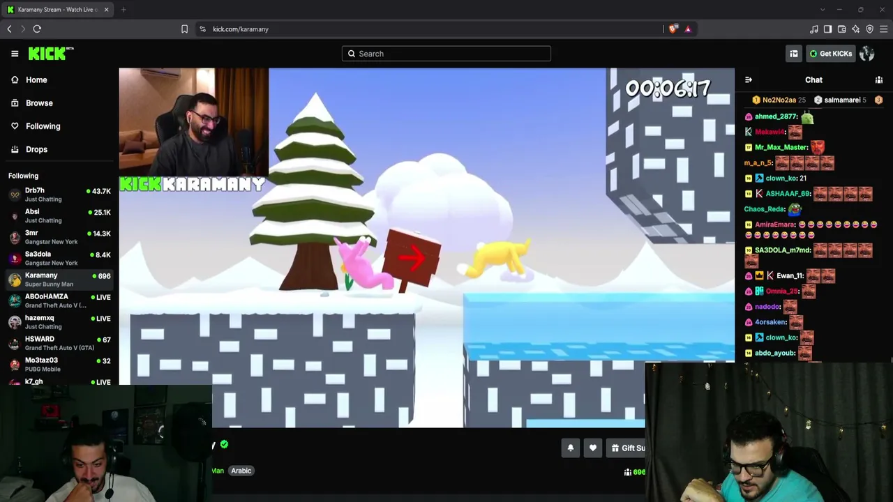Viewport: 893px width, 502px height.
Task: Click second gifter salmamarei in leaderboard
Action: pyautogui.click(x=841, y=100)
